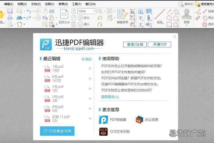Click the 查看更多>> help link

(110, 97)
